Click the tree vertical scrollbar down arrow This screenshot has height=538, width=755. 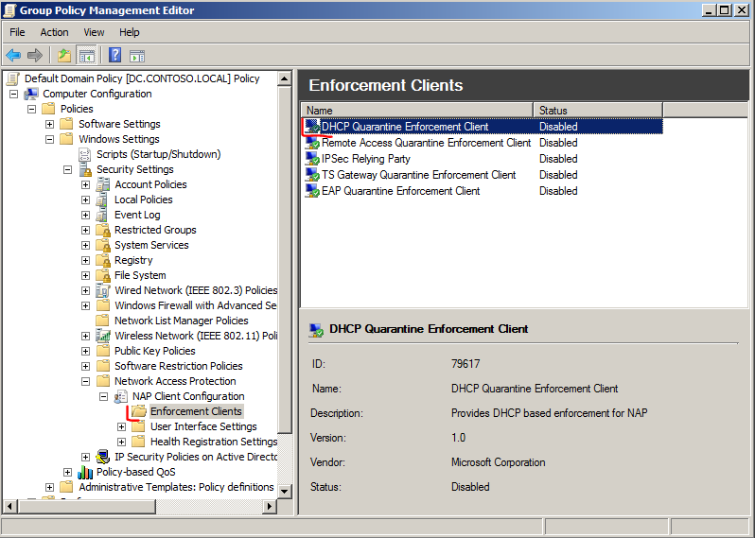coord(285,492)
